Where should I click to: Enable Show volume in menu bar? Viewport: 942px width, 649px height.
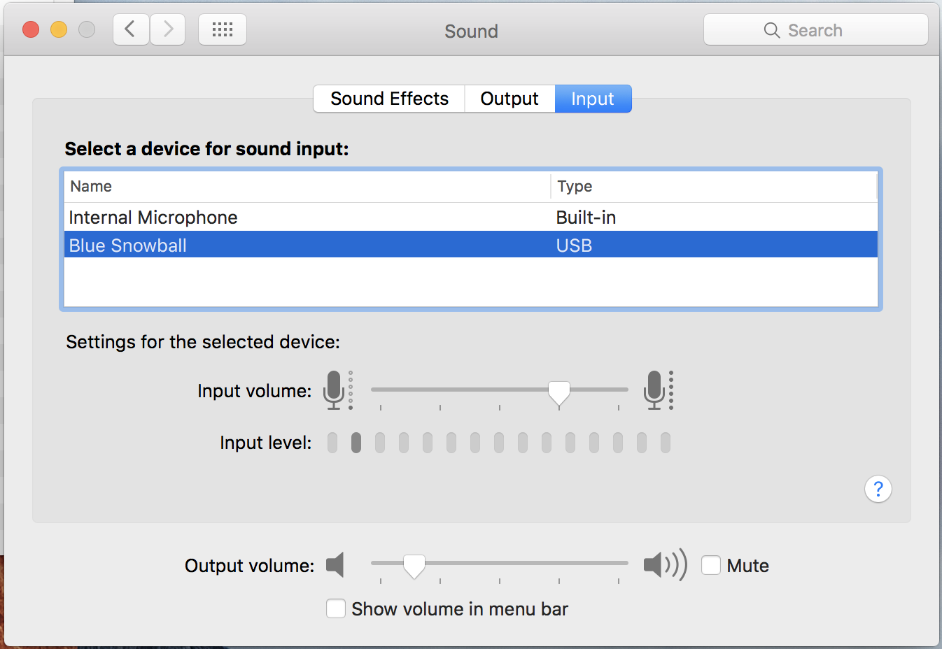pos(336,608)
